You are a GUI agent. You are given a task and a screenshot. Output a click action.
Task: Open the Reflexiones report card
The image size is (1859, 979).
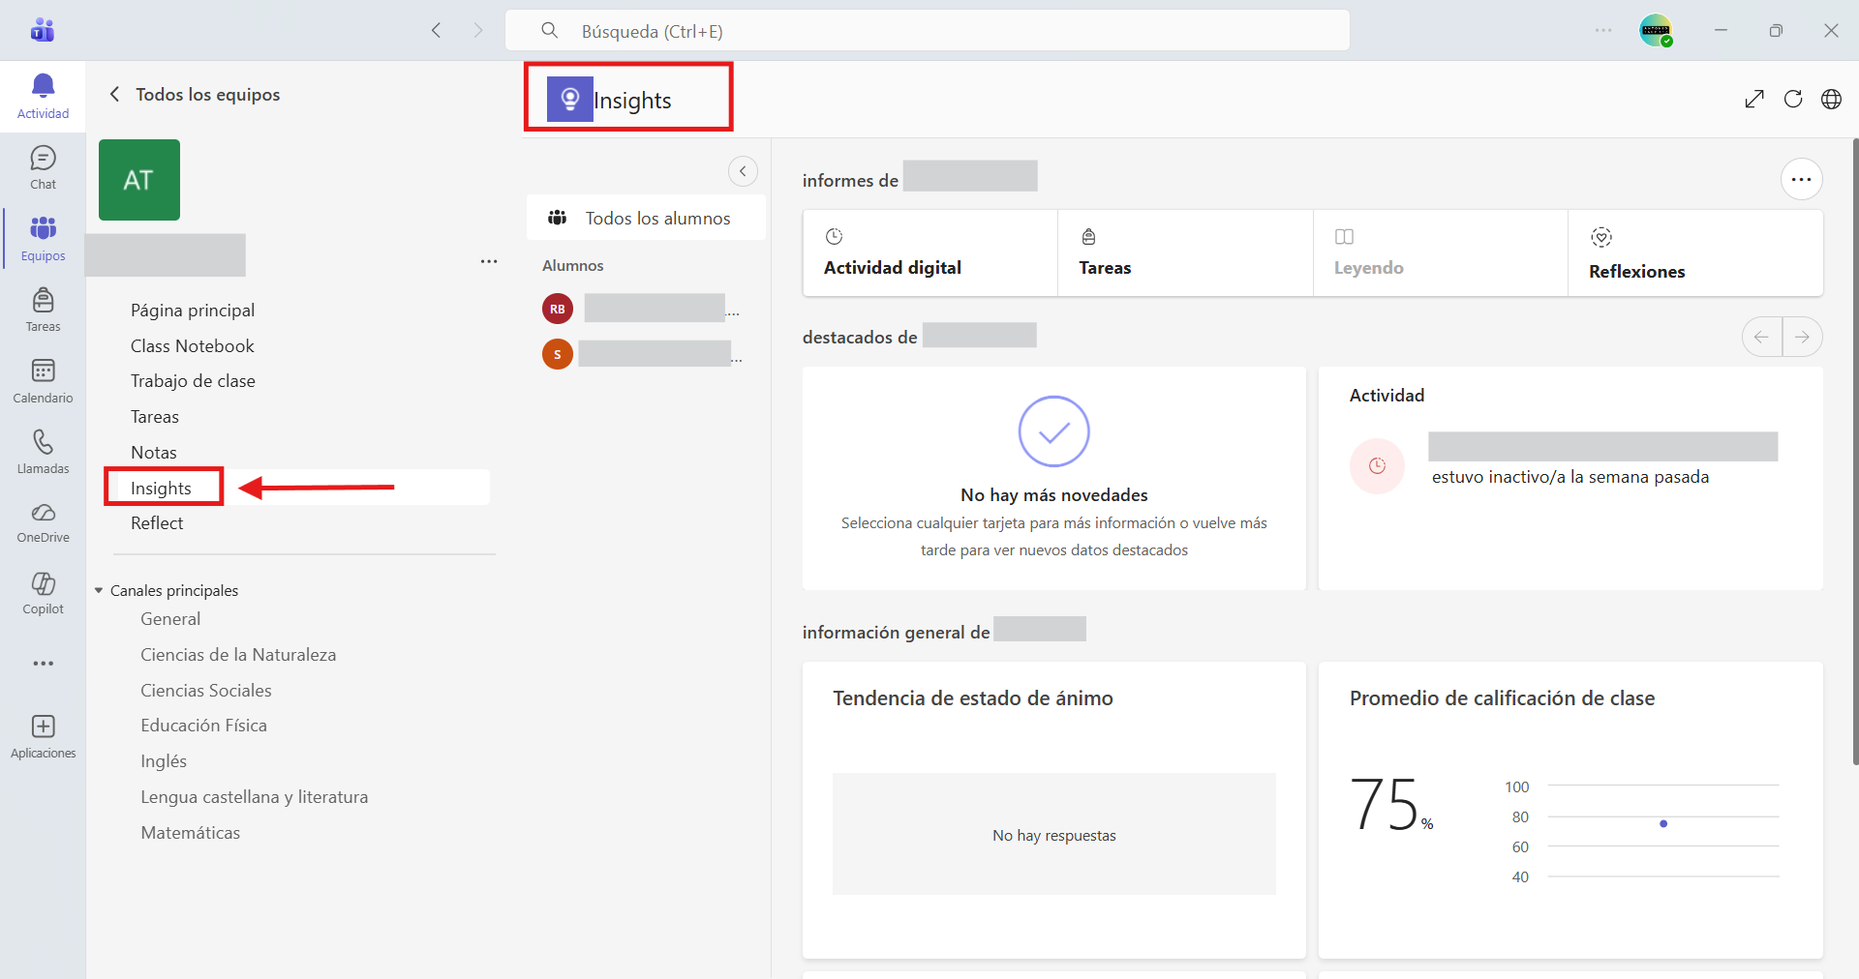tap(1695, 253)
